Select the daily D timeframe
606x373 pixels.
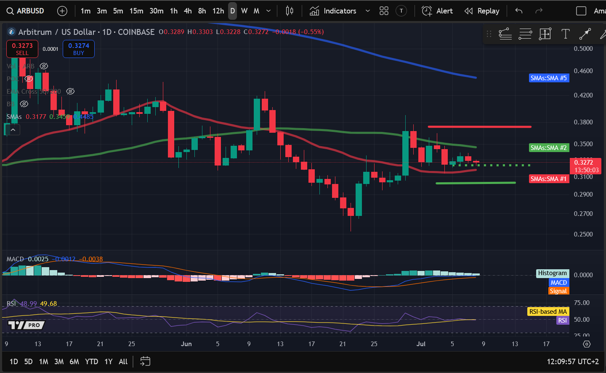(x=232, y=11)
